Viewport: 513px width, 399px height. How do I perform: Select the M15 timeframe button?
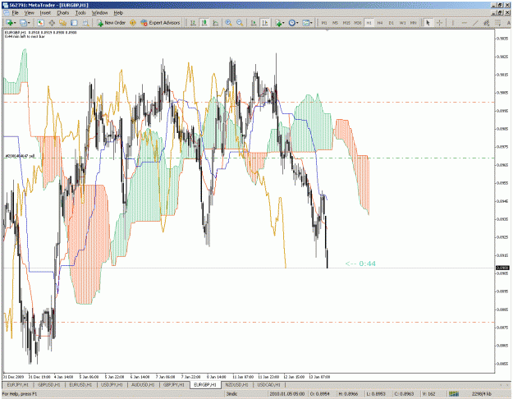click(x=346, y=23)
